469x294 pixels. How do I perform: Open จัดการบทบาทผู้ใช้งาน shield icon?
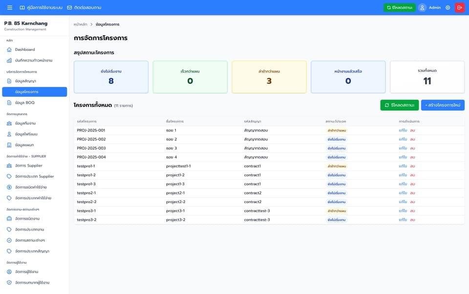pos(9,283)
